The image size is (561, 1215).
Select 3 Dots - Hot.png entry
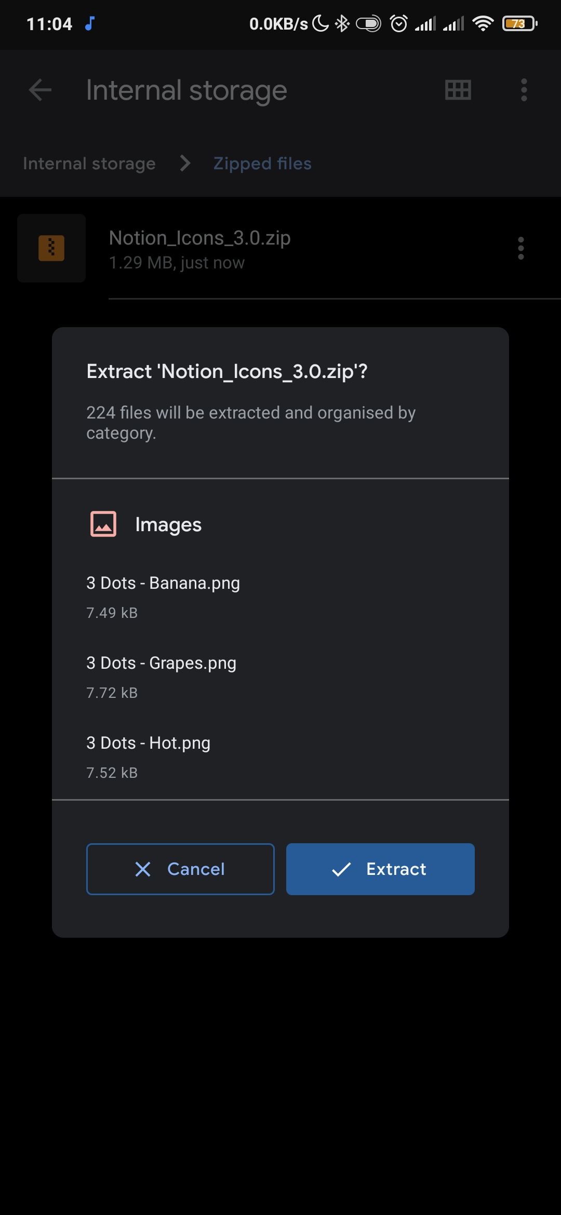pyautogui.click(x=149, y=756)
